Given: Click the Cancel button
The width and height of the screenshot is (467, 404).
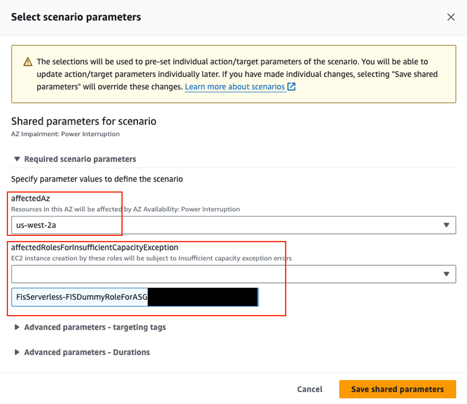Looking at the screenshot, I should 309,389.
